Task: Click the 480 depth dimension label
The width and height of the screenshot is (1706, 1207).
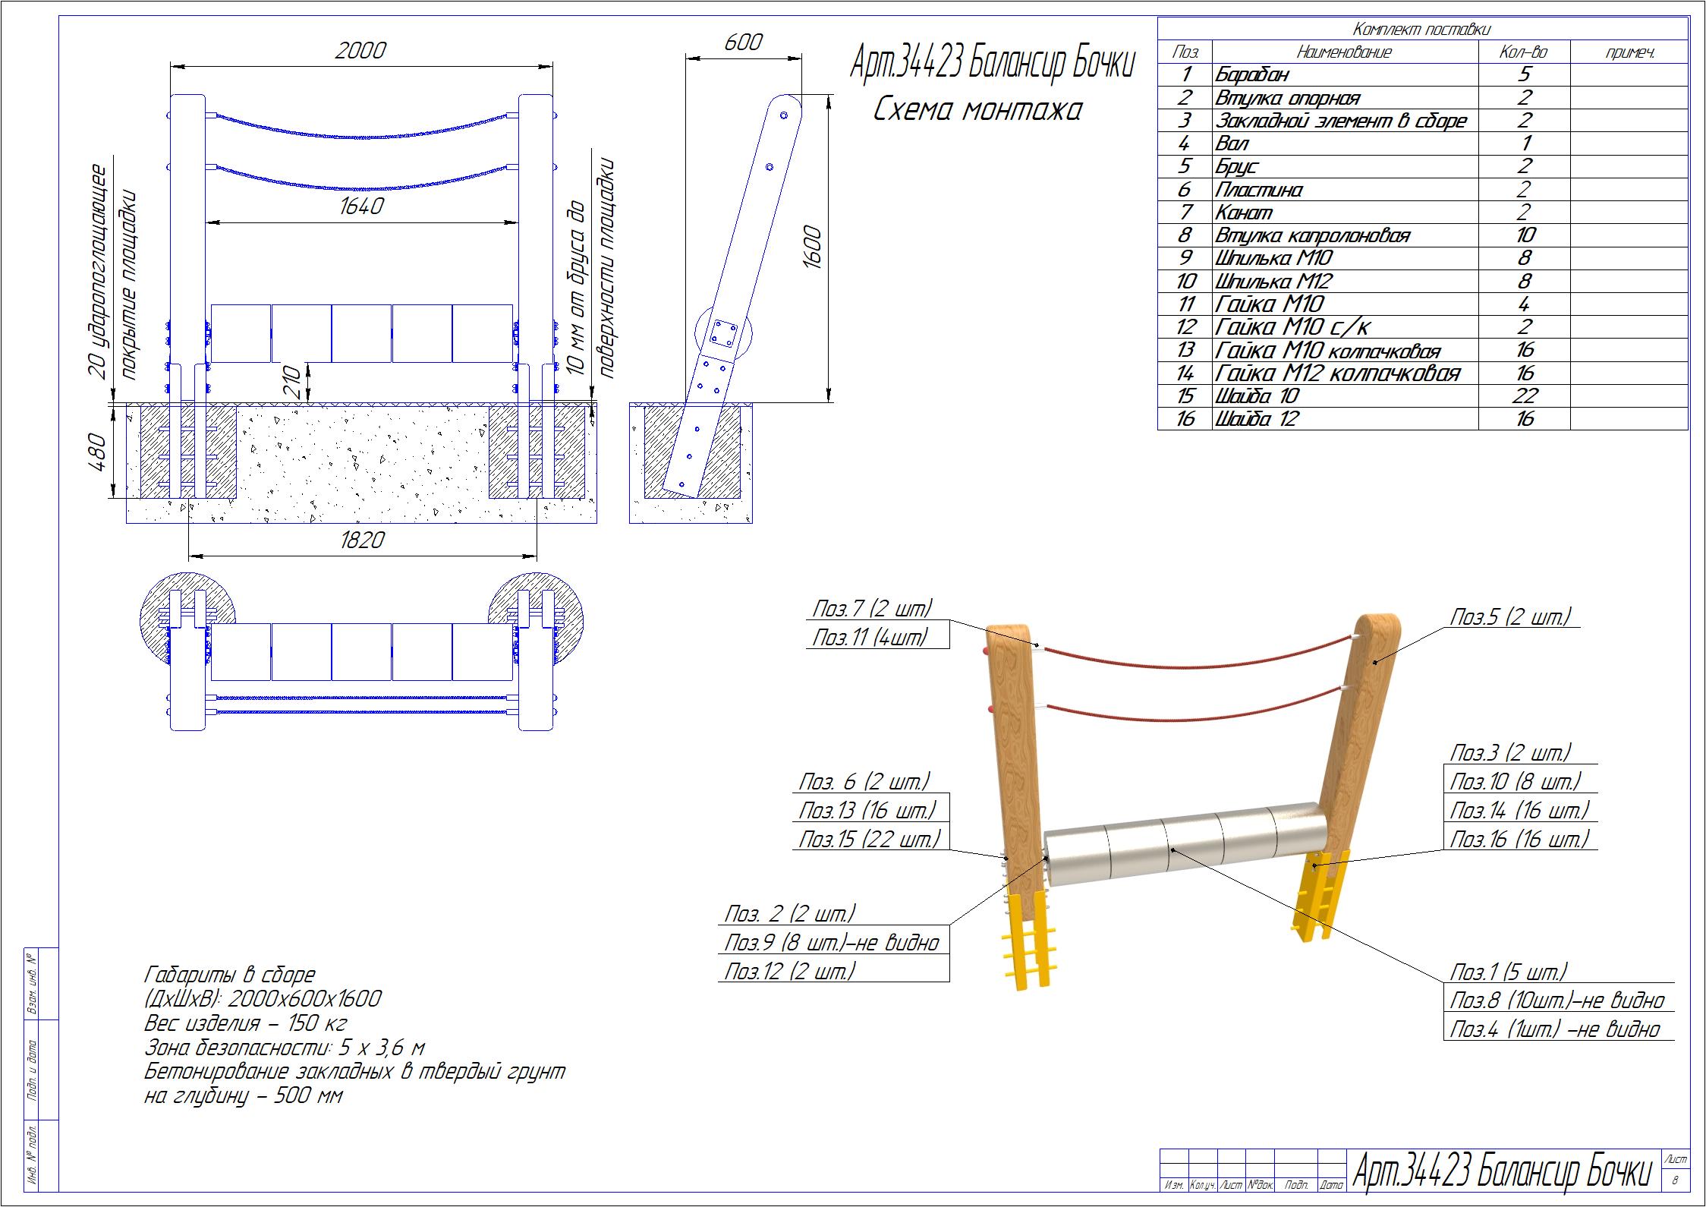Action: pyautogui.click(x=97, y=451)
